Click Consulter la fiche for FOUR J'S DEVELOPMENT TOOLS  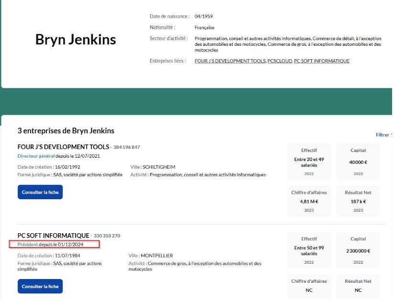[x=40, y=192]
